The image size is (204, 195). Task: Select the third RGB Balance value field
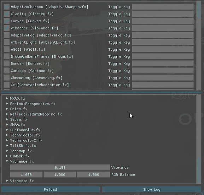[94, 174]
